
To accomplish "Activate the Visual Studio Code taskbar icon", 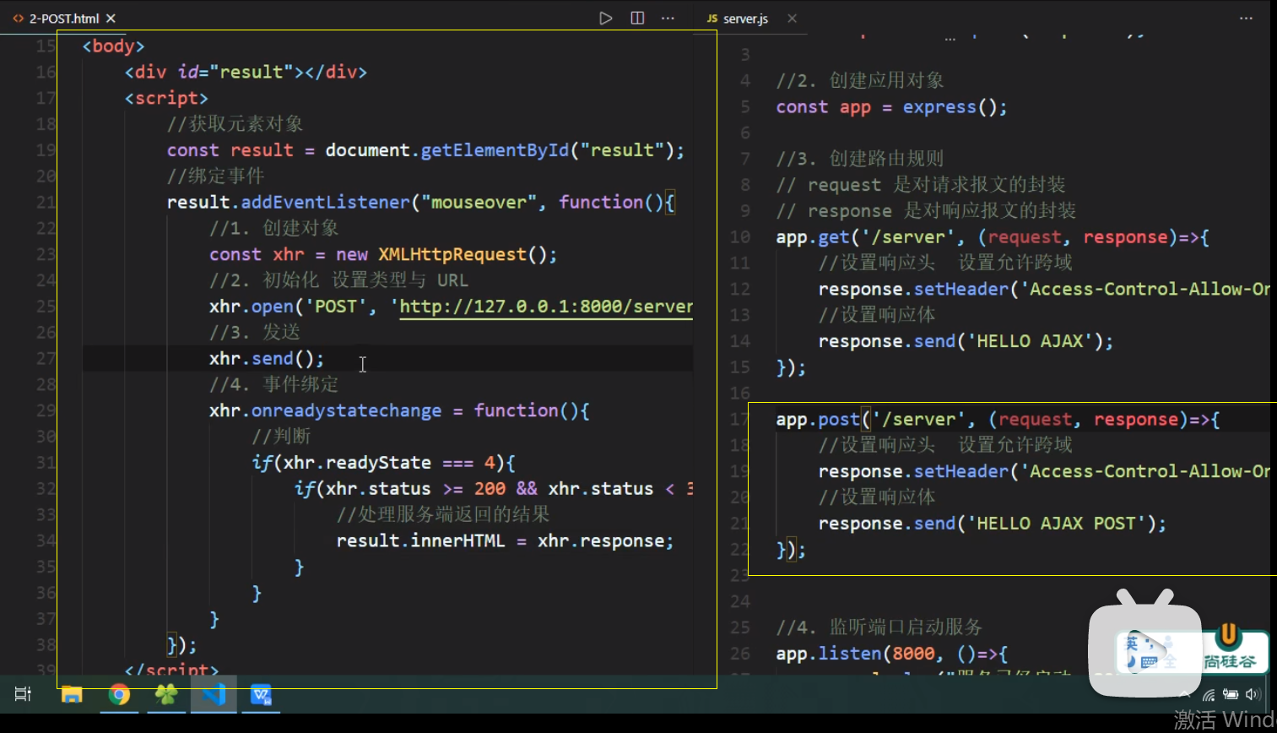I will click(214, 694).
